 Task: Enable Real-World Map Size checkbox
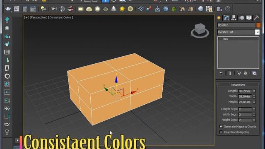[221, 132]
